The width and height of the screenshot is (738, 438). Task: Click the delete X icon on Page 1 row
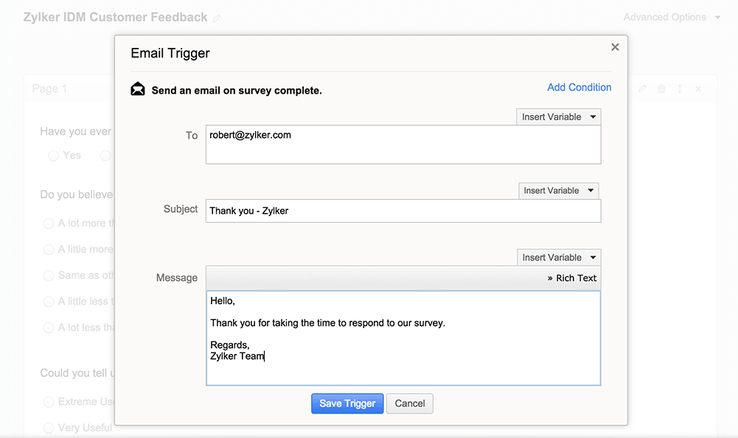(x=698, y=88)
